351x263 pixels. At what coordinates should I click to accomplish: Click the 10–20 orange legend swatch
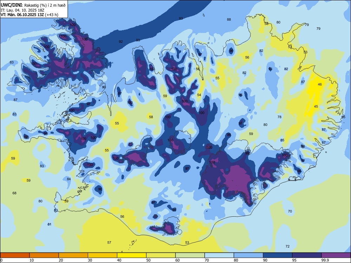[x=44, y=255]
